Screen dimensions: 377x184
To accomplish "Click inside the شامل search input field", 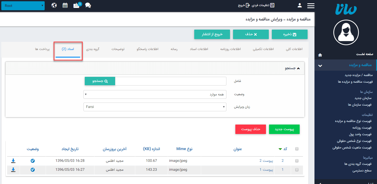I will [x=171, y=81].
